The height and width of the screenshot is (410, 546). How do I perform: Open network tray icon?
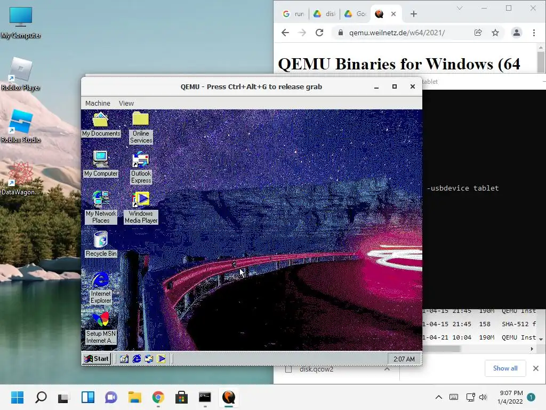(x=471, y=397)
